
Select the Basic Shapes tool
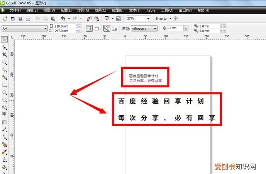4,107
